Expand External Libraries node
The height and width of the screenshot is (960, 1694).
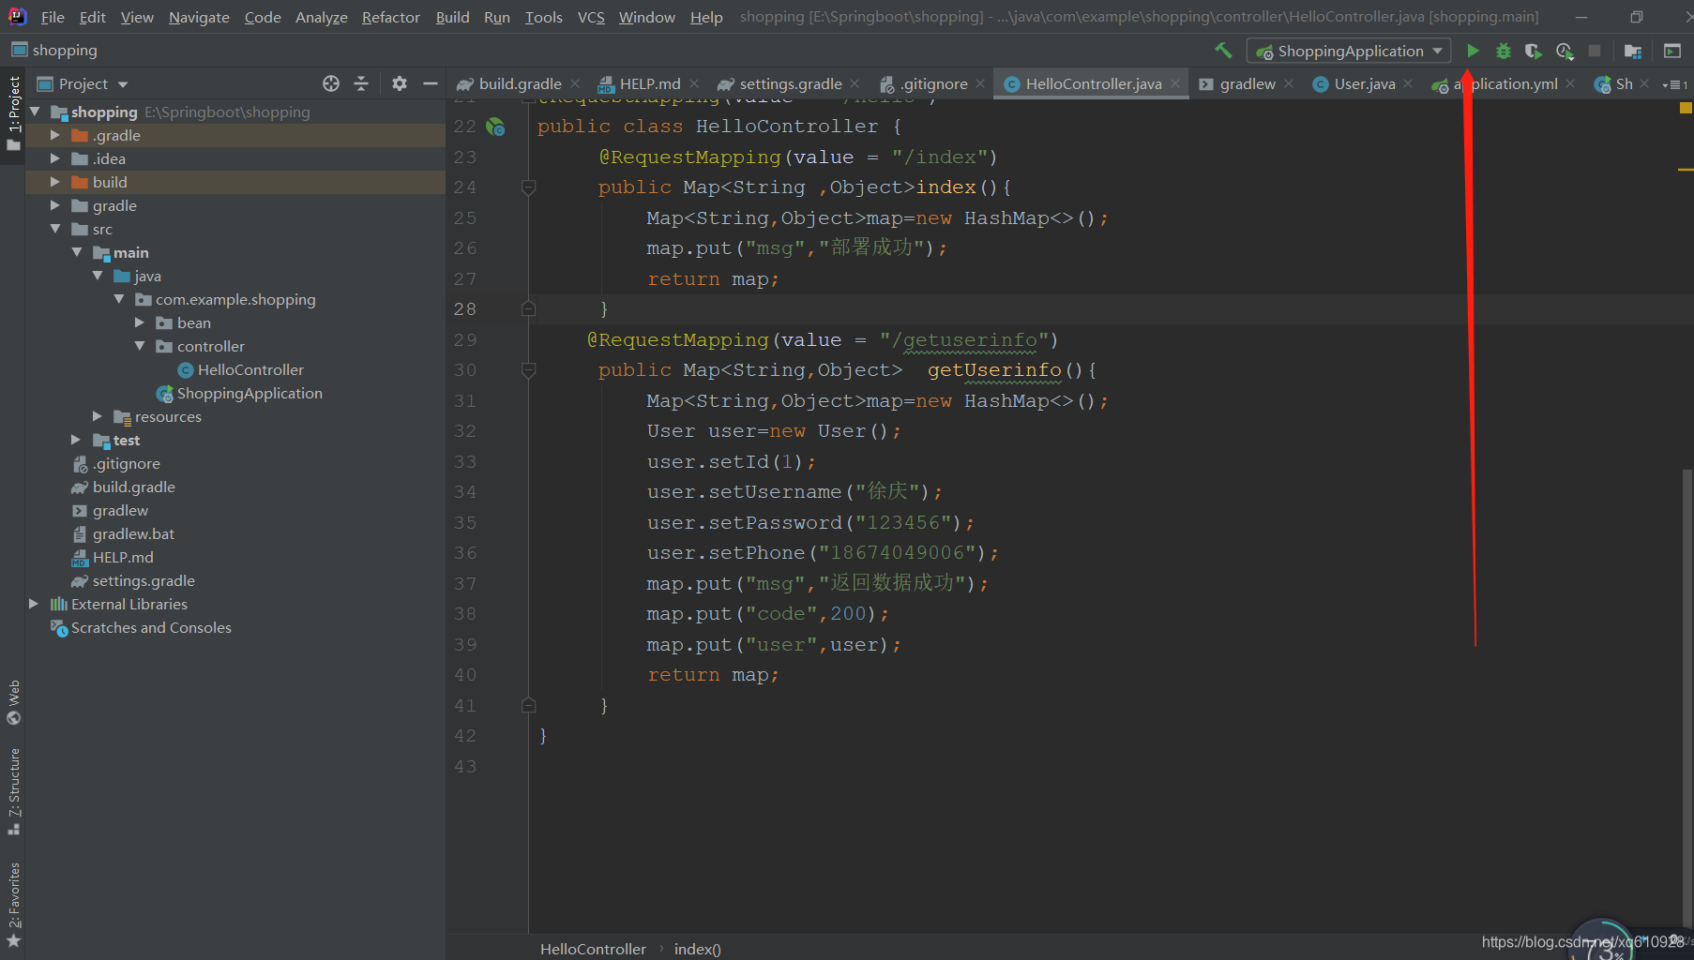point(34,604)
